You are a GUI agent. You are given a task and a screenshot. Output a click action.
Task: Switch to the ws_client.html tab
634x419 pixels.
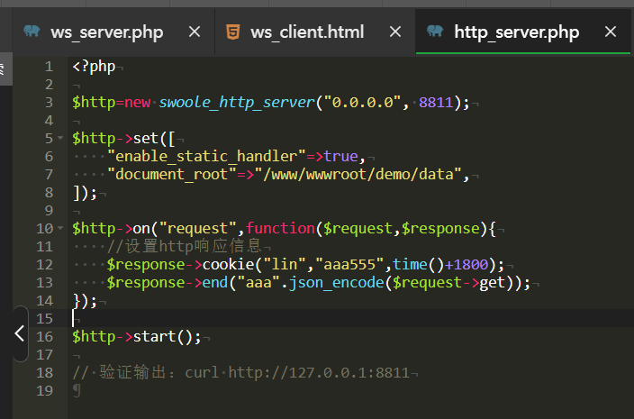click(x=315, y=32)
